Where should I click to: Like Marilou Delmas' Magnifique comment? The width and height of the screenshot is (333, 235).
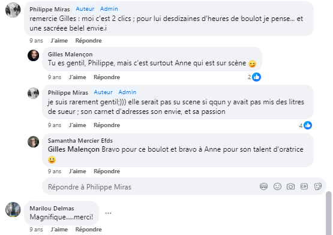click(x=59, y=229)
